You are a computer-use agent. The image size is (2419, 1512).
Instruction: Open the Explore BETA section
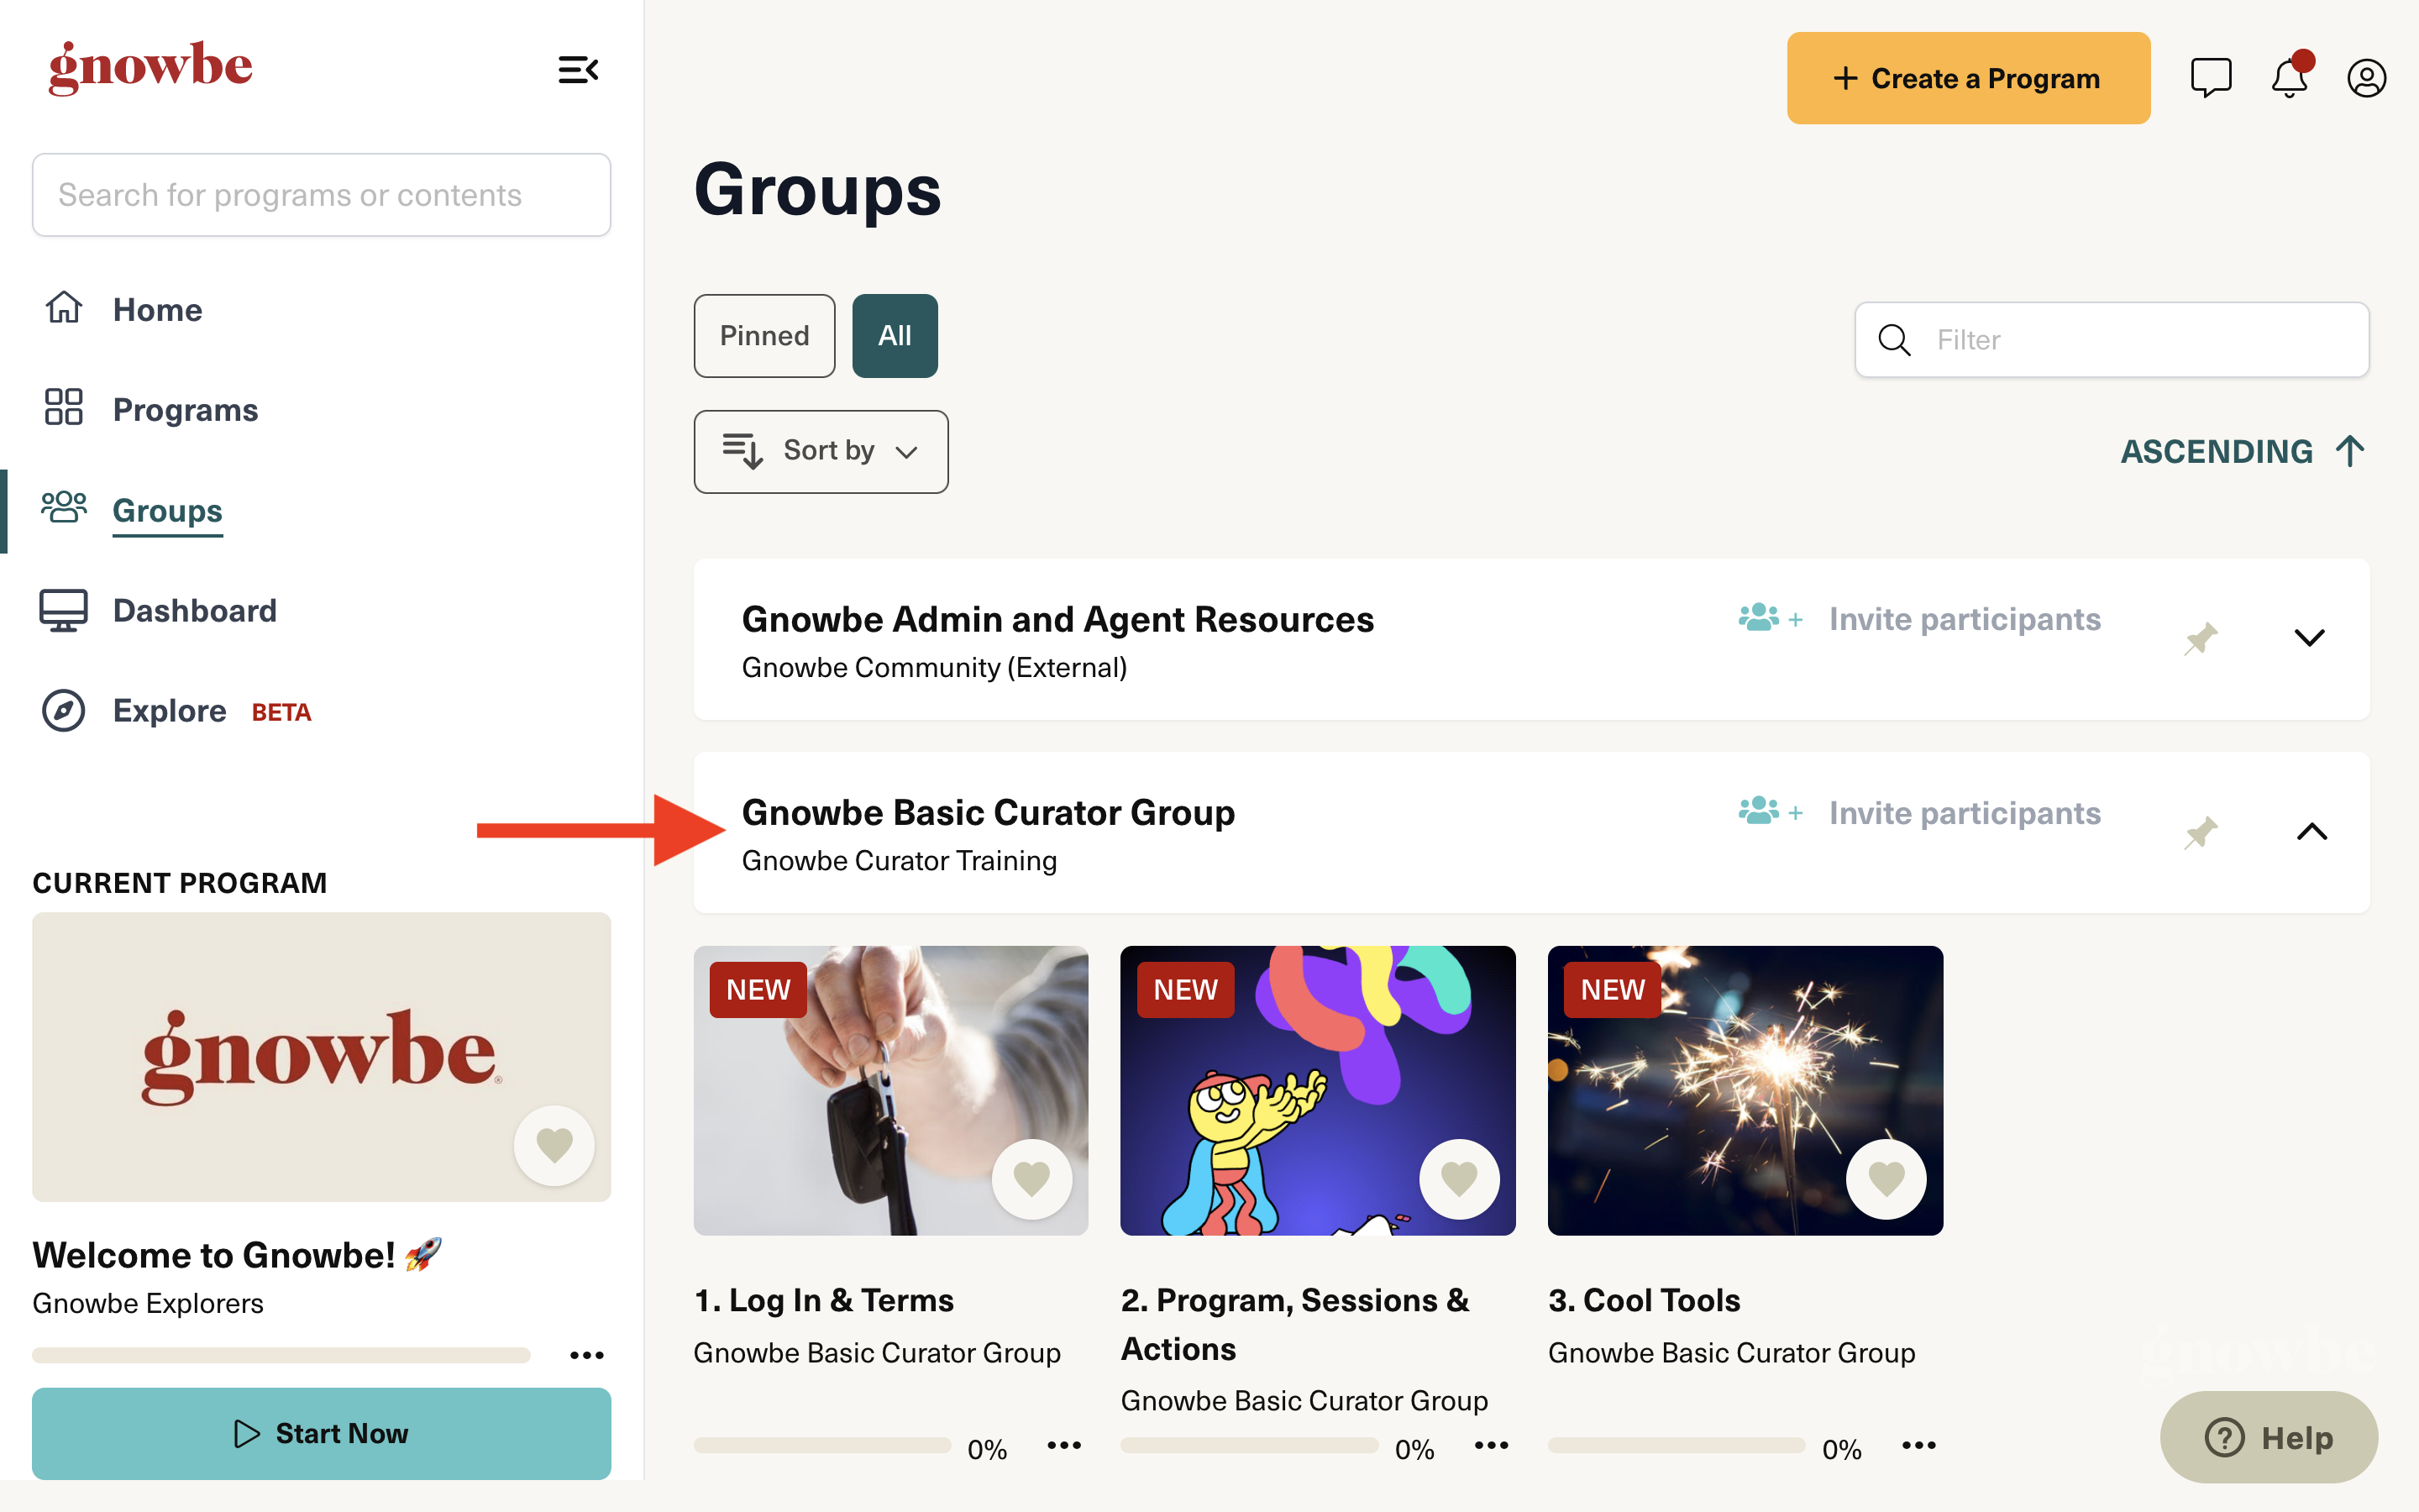[169, 710]
